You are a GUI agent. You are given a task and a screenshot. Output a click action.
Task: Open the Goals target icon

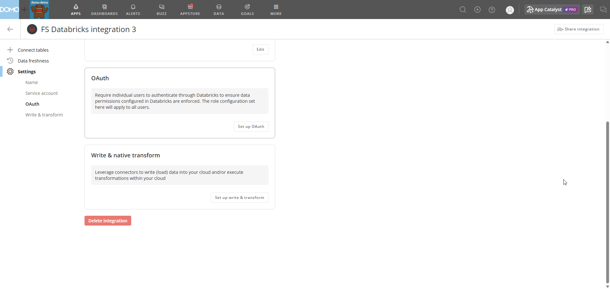pyautogui.click(x=247, y=7)
